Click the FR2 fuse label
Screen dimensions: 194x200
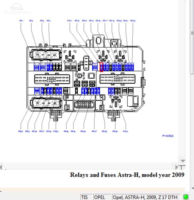coord(31,21)
